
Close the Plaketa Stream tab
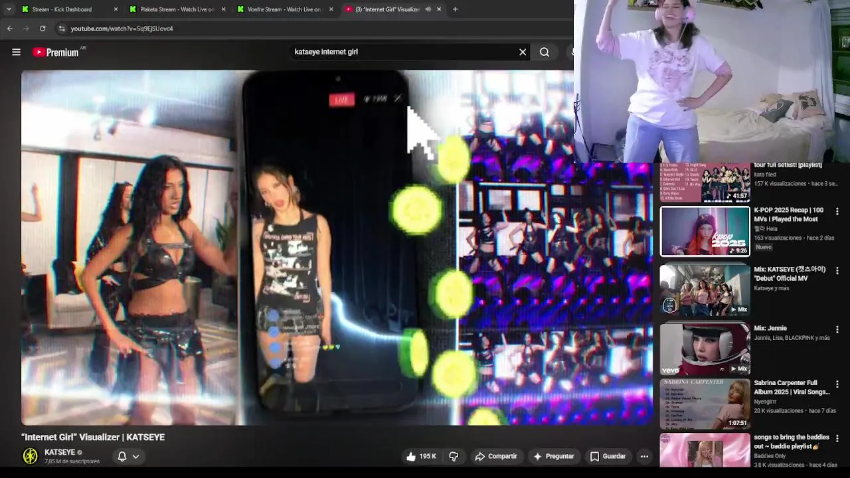point(223,9)
